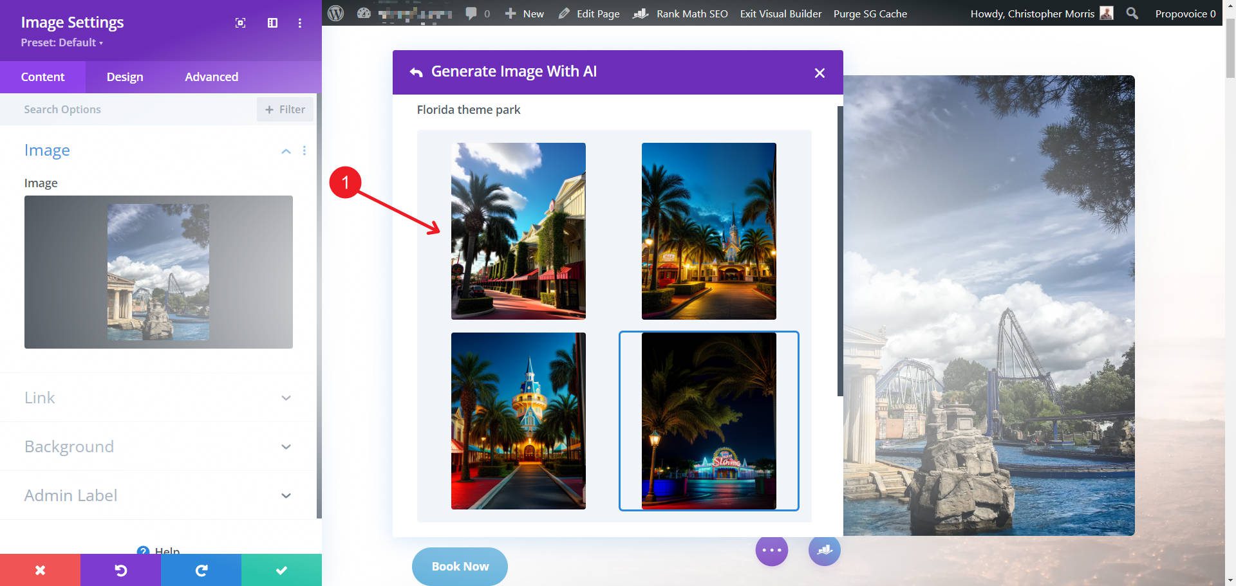Save settings with the green checkmark icon
The height and width of the screenshot is (586, 1236).
[x=281, y=569]
